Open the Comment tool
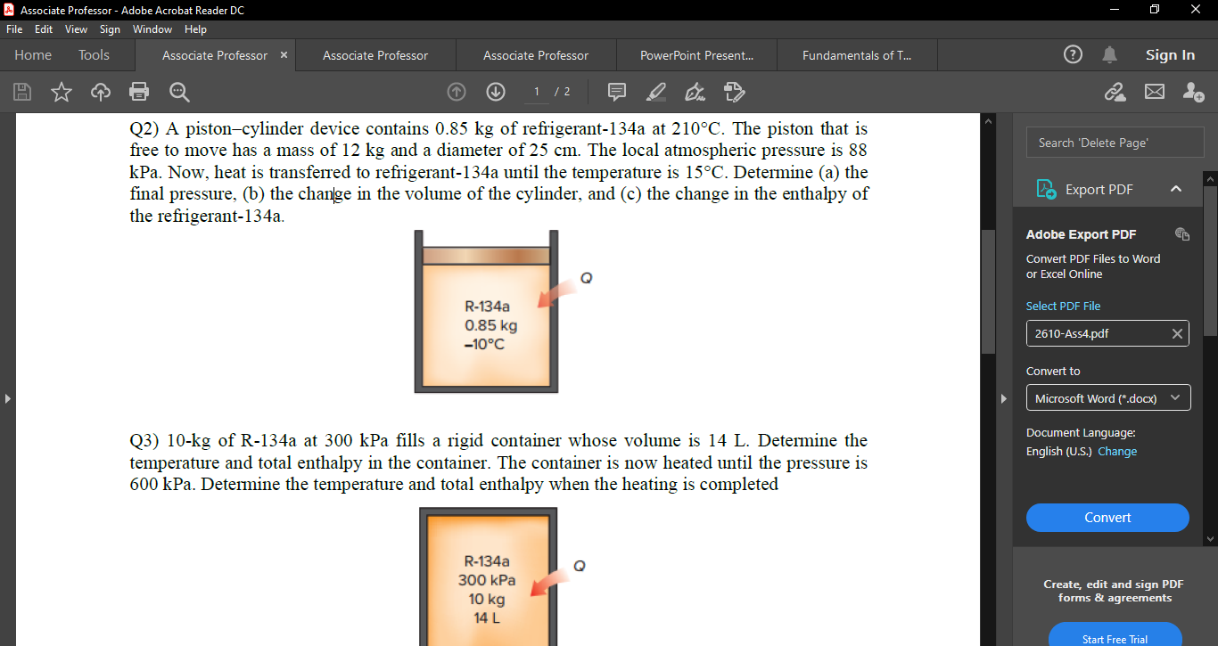Image resolution: width=1218 pixels, height=646 pixels. coord(616,92)
